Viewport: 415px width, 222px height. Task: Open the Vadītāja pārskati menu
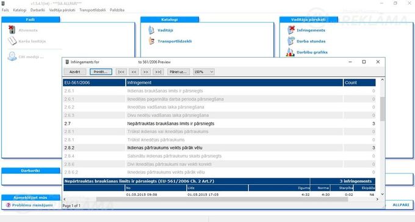point(62,10)
